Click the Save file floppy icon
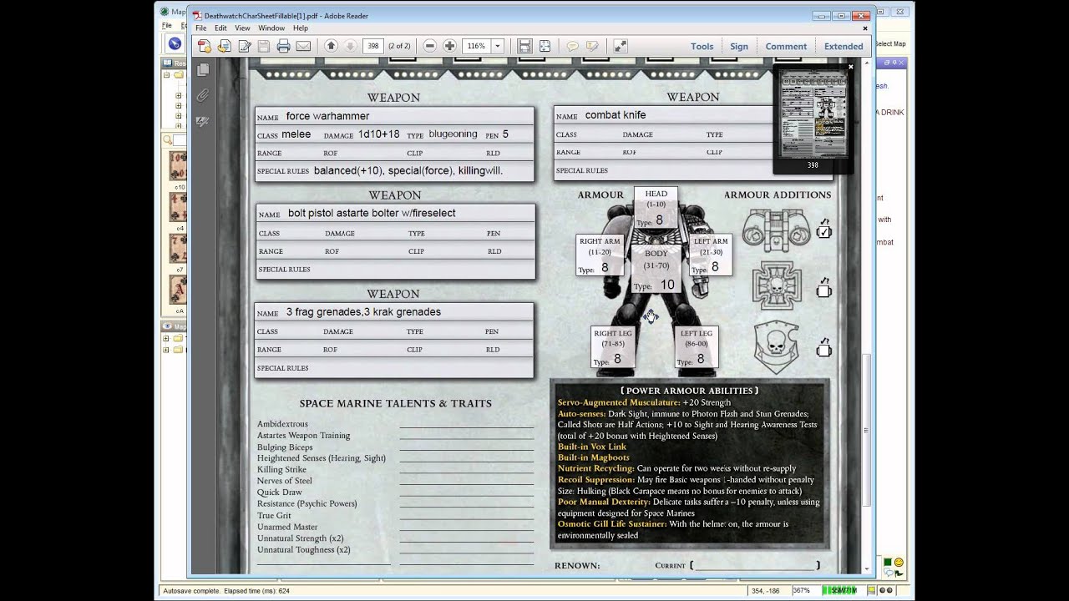 click(264, 46)
